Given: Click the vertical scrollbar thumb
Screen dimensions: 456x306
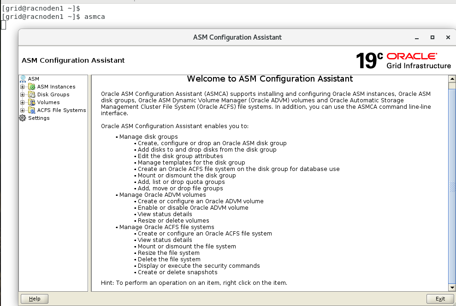Looking at the screenshot, I should coord(452,186).
